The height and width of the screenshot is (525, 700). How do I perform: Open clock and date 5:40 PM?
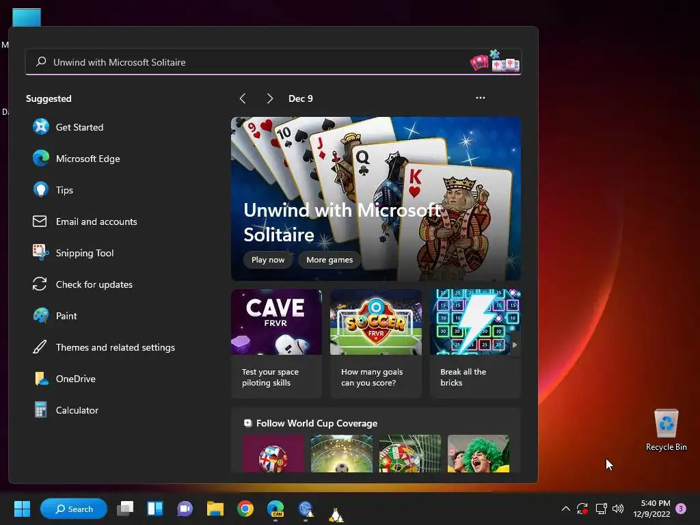tap(651, 509)
